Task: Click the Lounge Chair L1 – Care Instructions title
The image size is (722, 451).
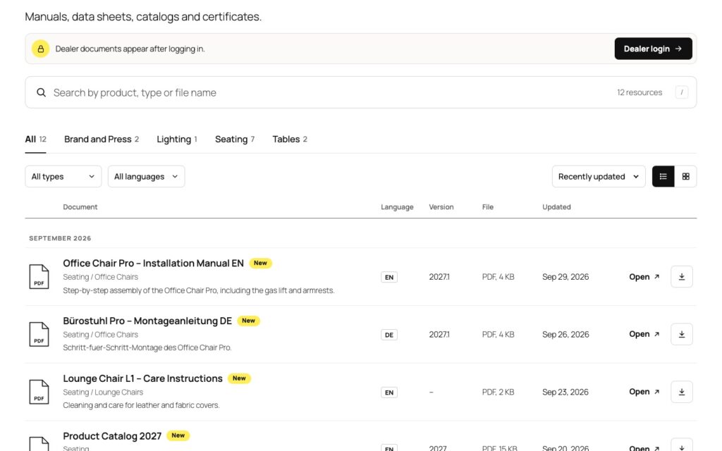Action: (142, 378)
